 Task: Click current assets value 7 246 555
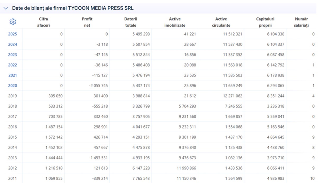coord(233,106)
